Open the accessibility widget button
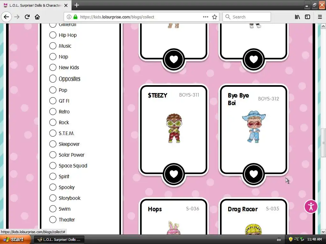 tap(311, 207)
